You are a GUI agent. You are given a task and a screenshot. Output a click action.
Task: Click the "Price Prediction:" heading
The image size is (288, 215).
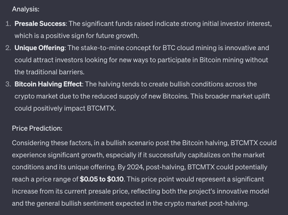(37, 128)
